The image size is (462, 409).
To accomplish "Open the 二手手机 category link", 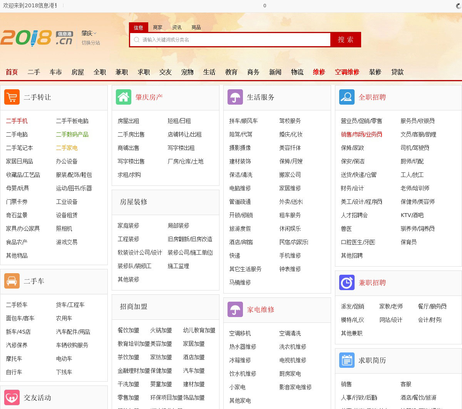I will [17, 121].
